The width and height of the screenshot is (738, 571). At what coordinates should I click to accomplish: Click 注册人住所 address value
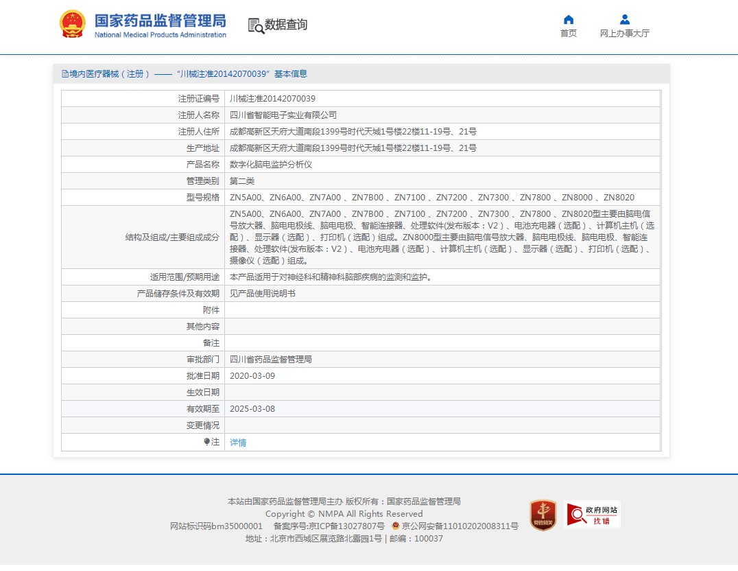pos(353,132)
